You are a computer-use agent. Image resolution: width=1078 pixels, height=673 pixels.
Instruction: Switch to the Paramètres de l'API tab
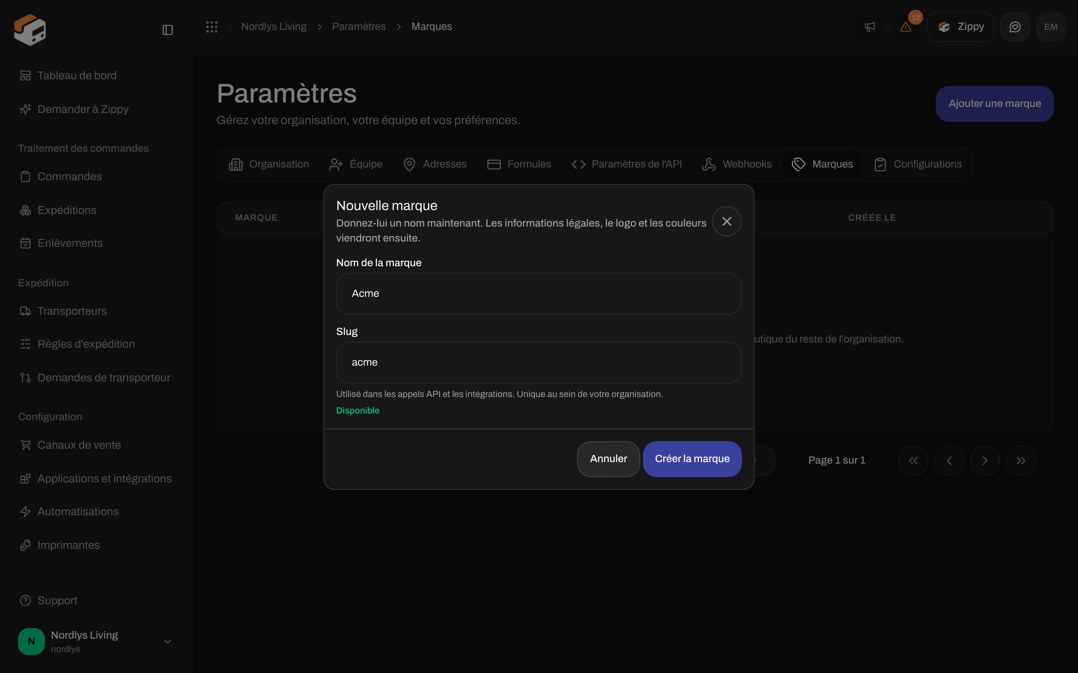(x=627, y=164)
